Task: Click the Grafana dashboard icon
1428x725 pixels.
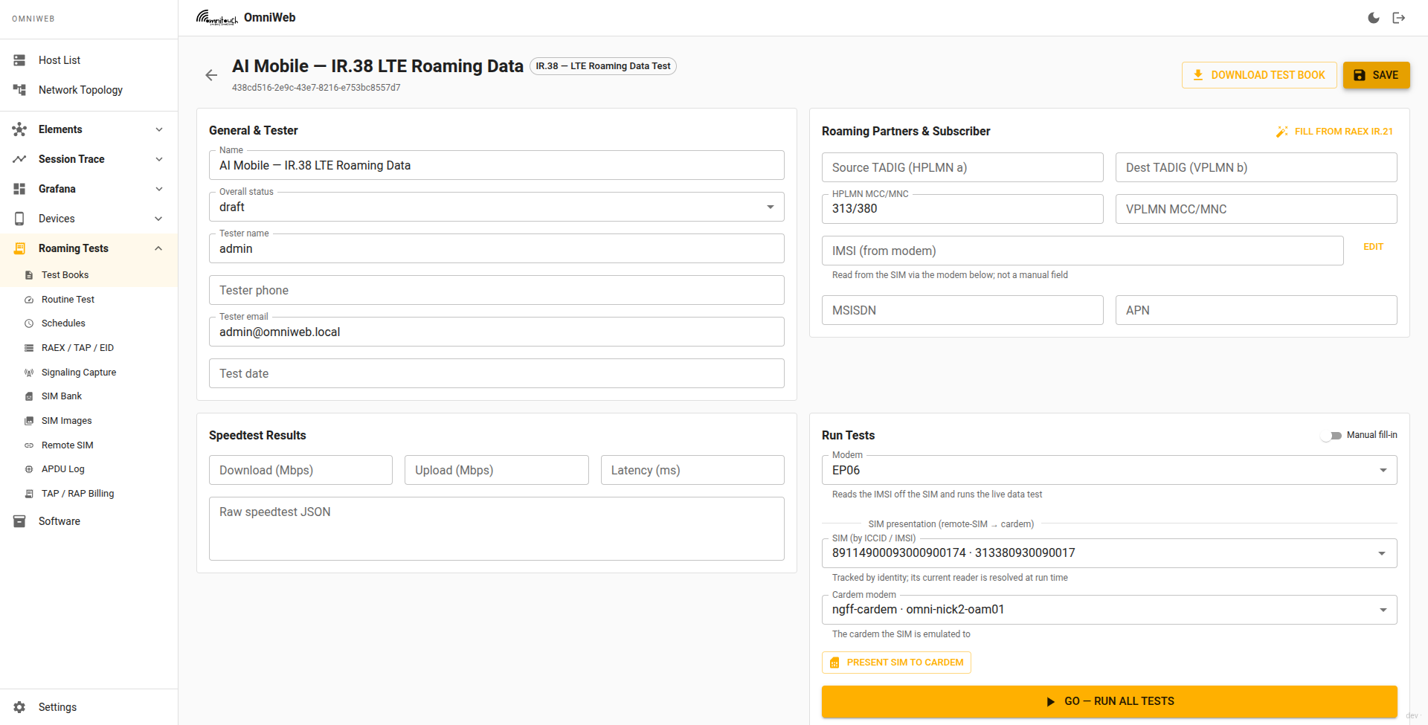Action: click(19, 189)
